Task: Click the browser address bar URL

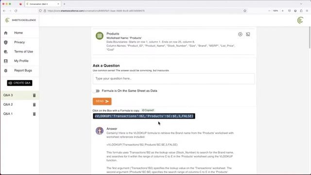Action: click(96, 11)
